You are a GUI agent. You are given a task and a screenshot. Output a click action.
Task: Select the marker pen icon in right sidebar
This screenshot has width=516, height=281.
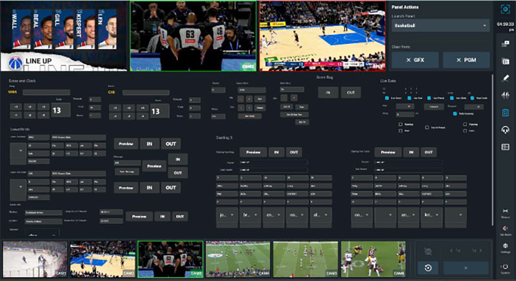click(x=505, y=78)
